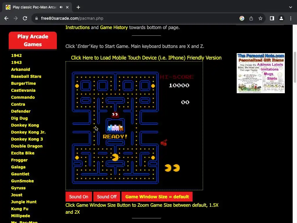Image resolution: width=297 pixels, height=223 pixels.
Task: Go back using the browser back arrow
Action: click(6, 18)
